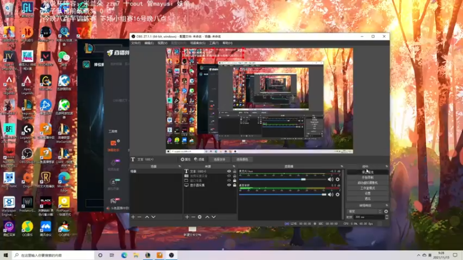Toggle lock on 显示器采集 source

pyautogui.click(x=234, y=185)
